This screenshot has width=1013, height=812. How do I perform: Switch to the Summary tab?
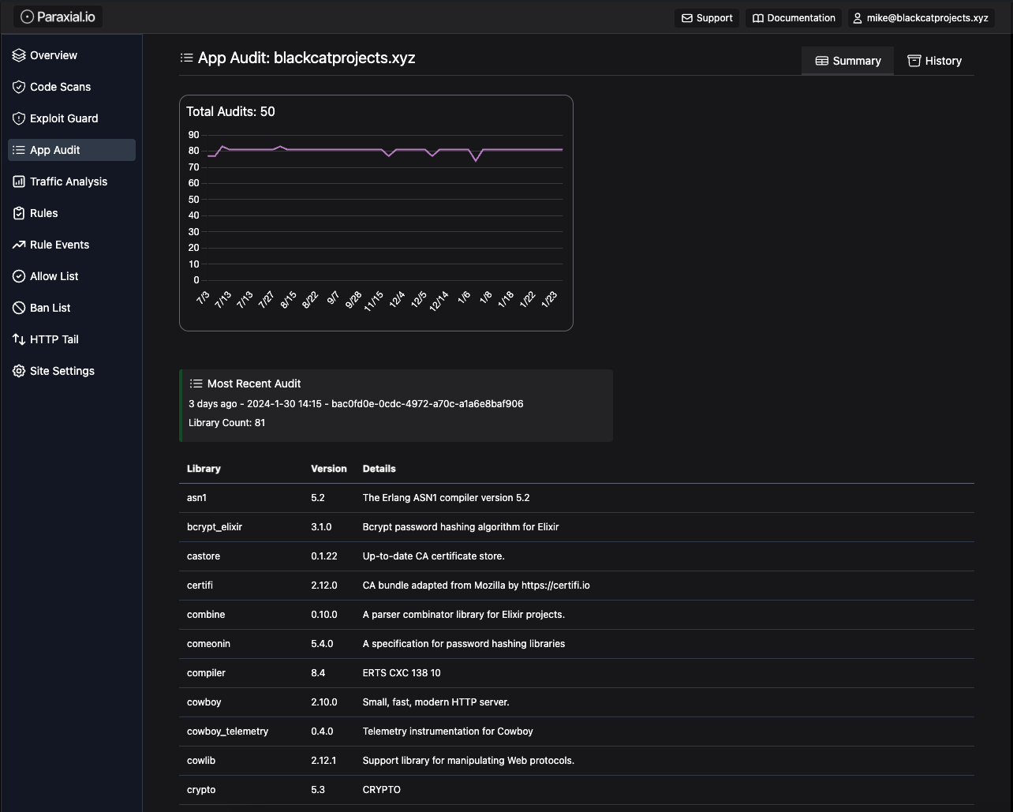click(847, 61)
